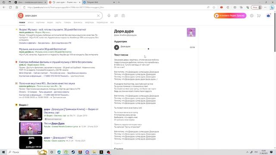Open the Дора дура album cover thumbnail

tap(191, 32)
